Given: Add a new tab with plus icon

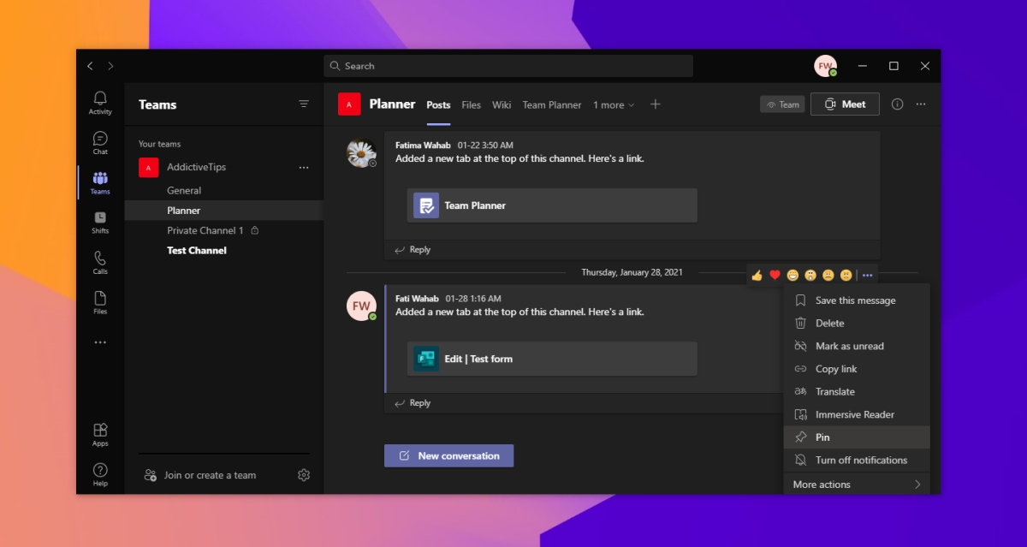Looking at the screenshot, I should tap(656, 104).
